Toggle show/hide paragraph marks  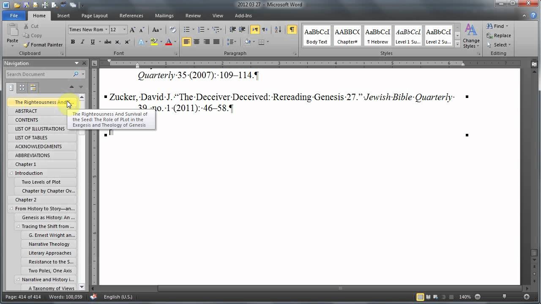pos(292,30)
